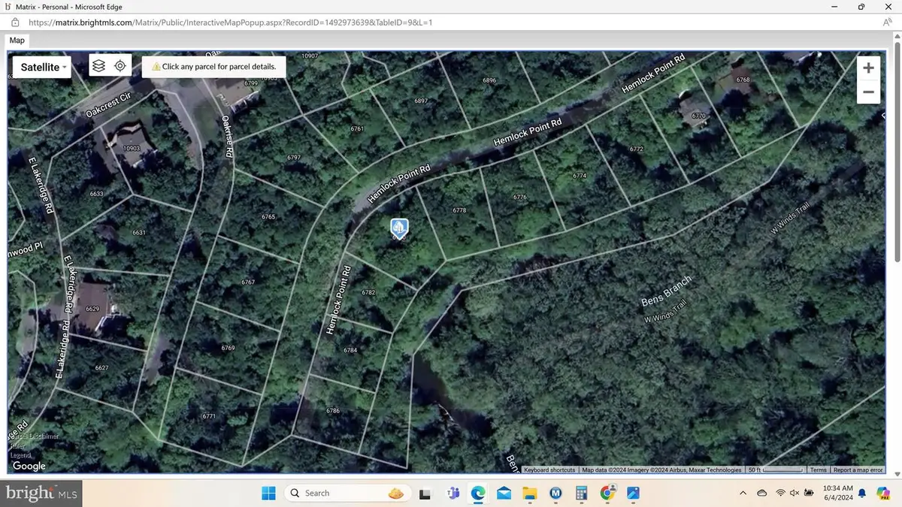Screen dimensions: 902x507
Task: Open the map Terms link
Action: click(x=819, y=470)
